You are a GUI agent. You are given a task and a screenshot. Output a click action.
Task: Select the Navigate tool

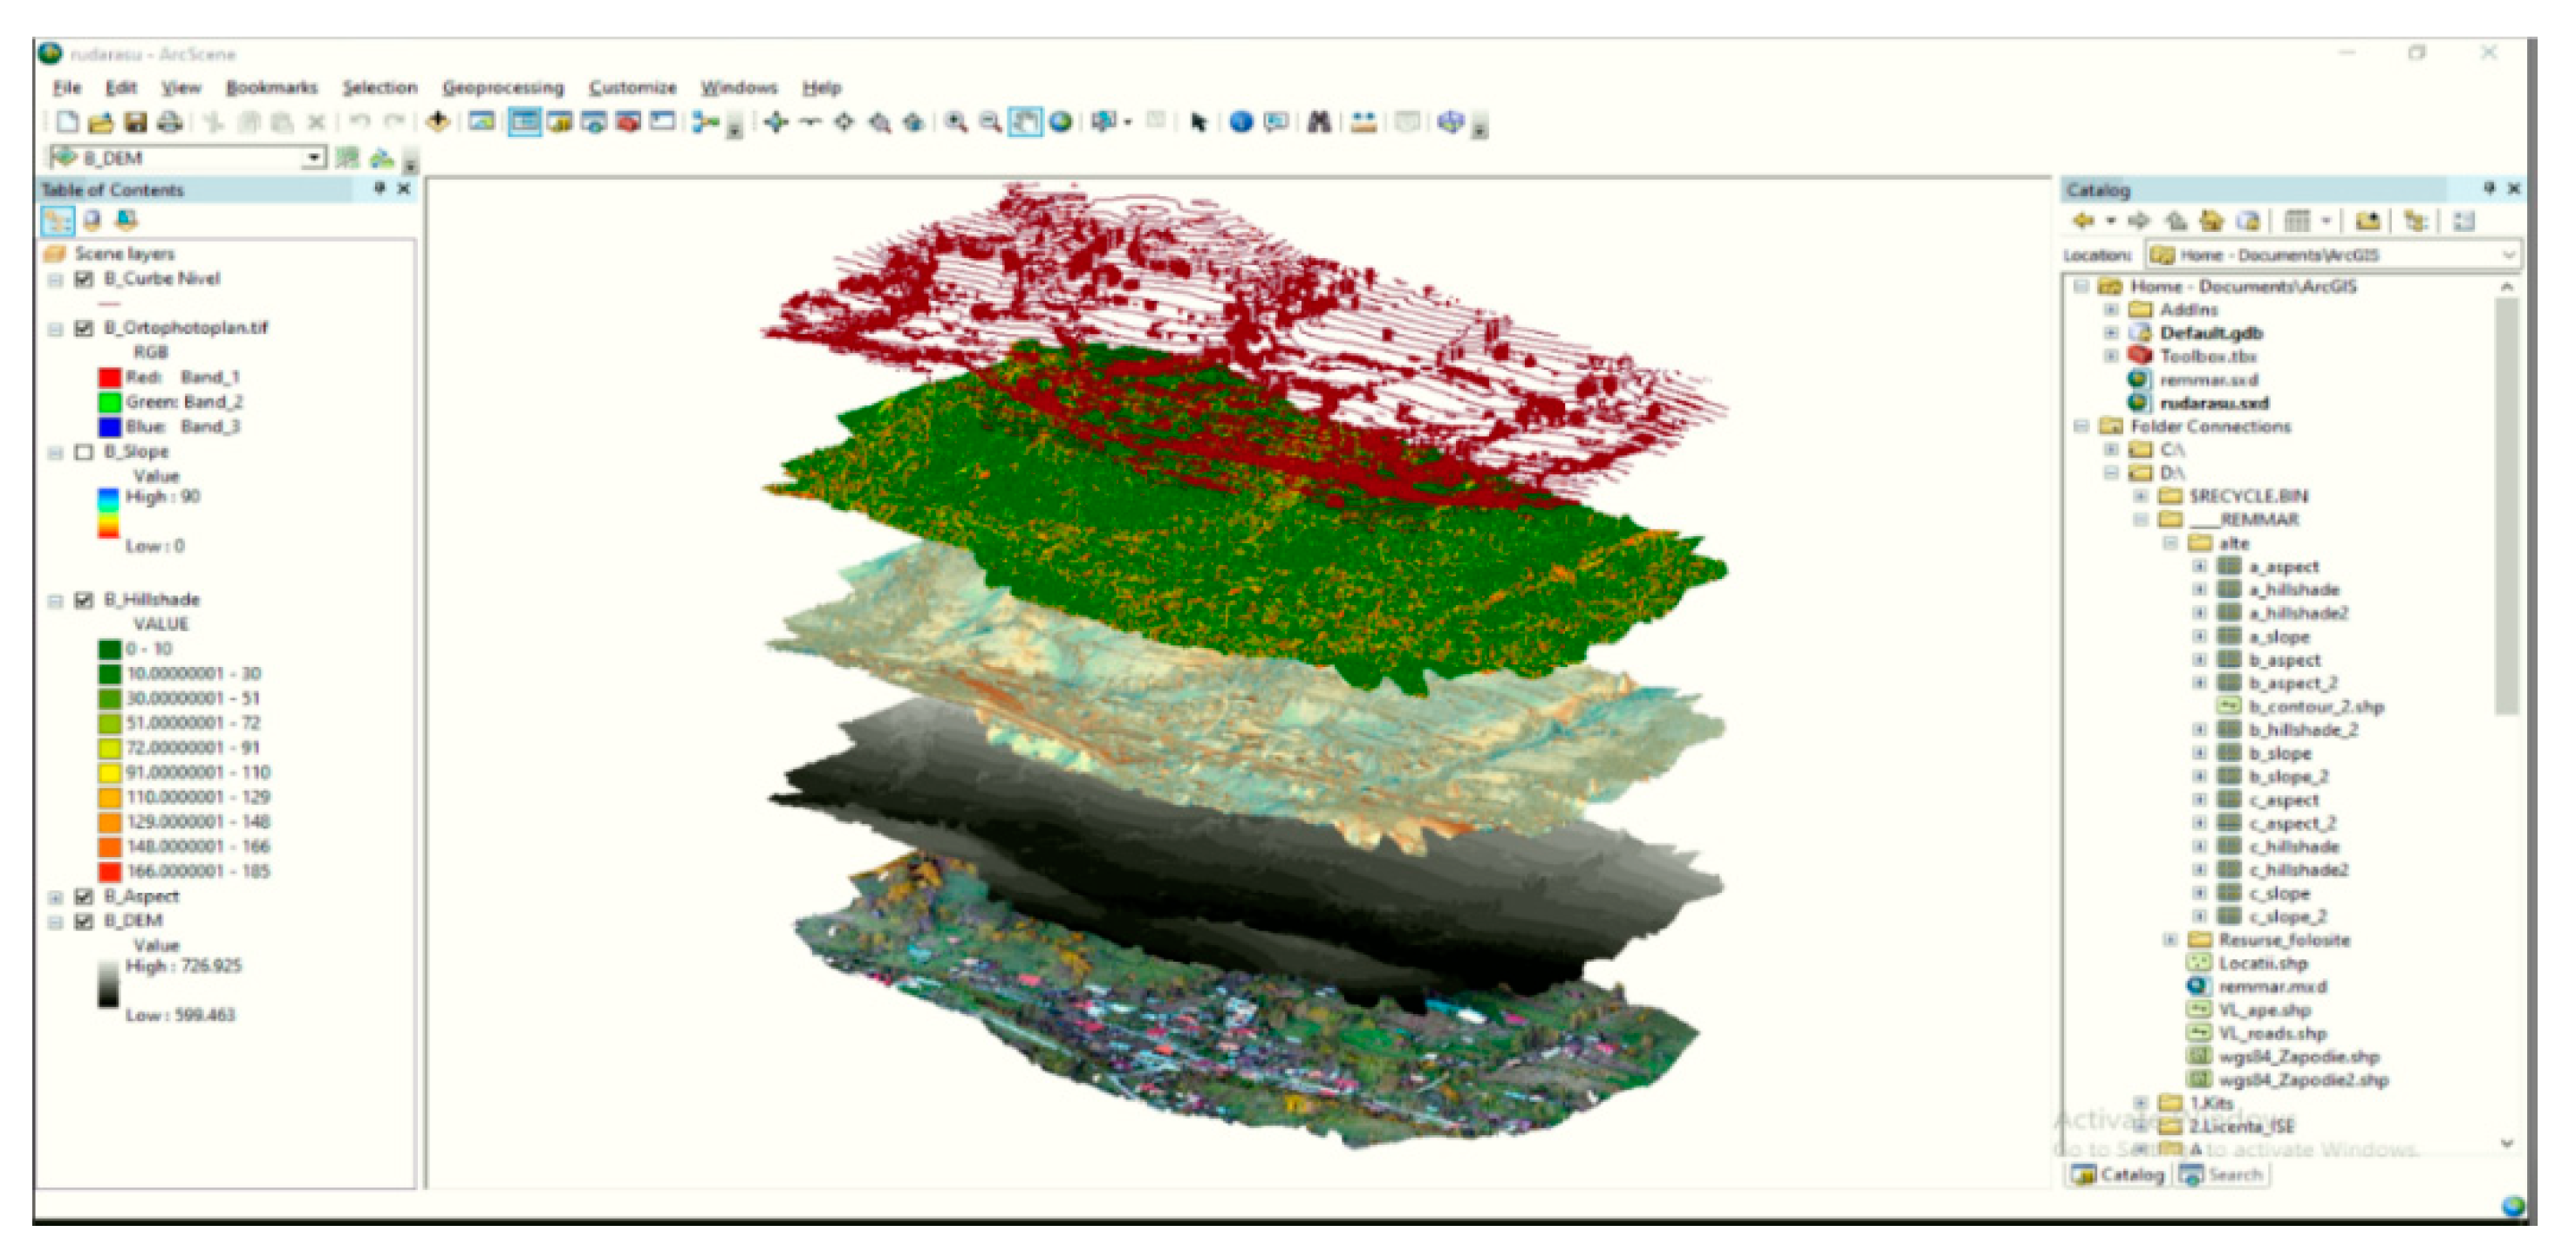click(x=776, y=122)
